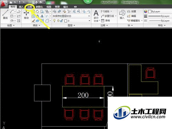Expand the 特性 panel title
Screen dimensions: 172x129
(x=162, y=25)
